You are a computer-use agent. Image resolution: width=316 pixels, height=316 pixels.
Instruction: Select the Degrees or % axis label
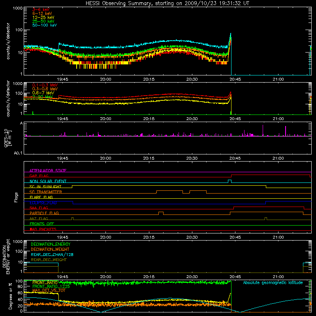[10, 296]
